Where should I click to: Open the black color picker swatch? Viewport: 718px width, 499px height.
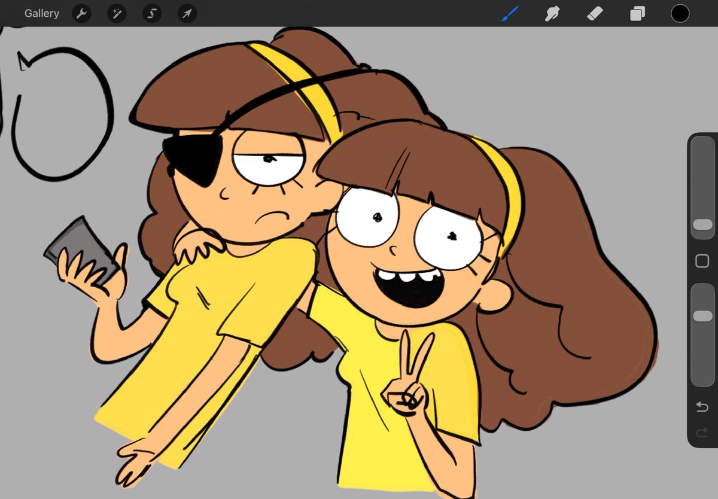680,13
